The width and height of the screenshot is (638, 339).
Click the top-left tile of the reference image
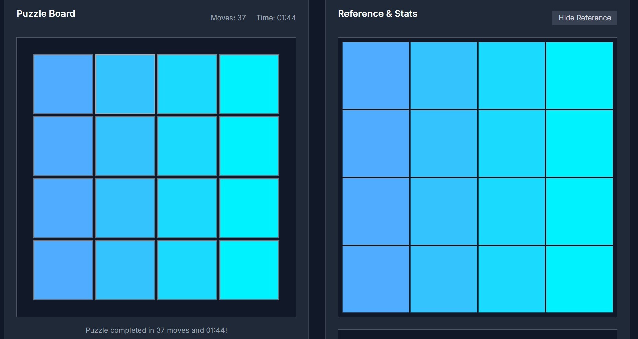[376, 75]
